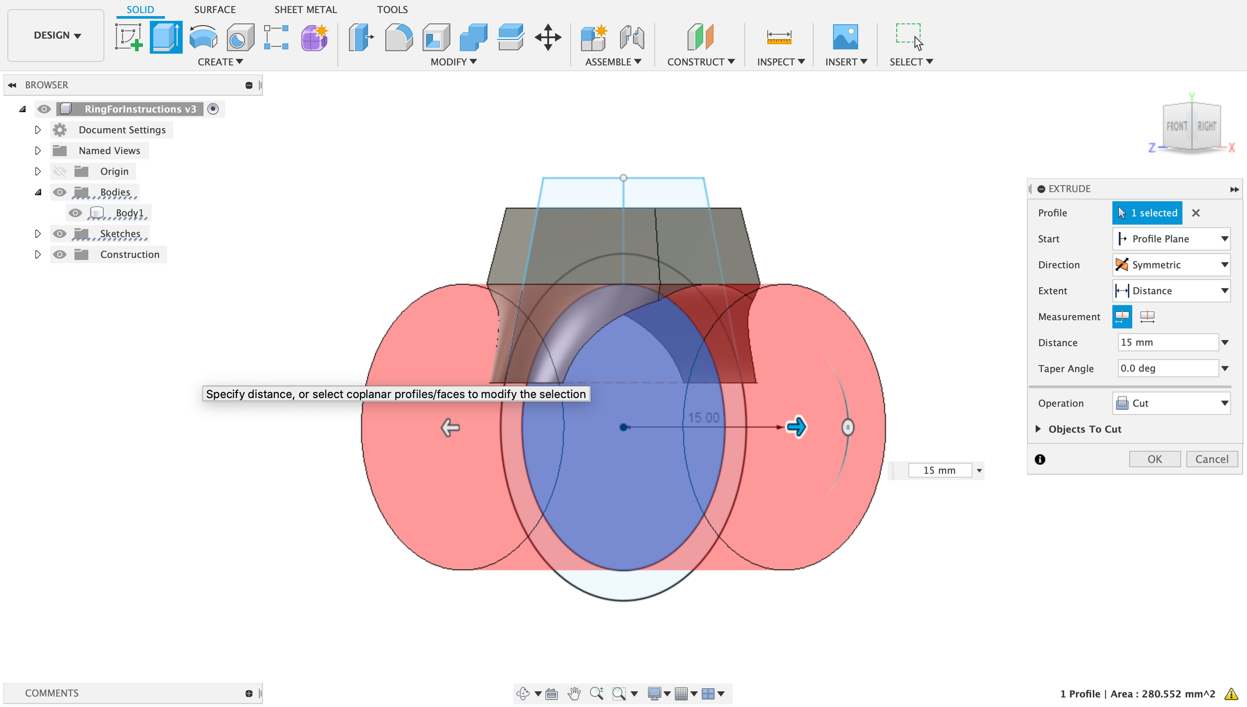Open the Direction dropdown set to Symmetric
The height and width of the screenshot is (707, 1247).
1171,265
